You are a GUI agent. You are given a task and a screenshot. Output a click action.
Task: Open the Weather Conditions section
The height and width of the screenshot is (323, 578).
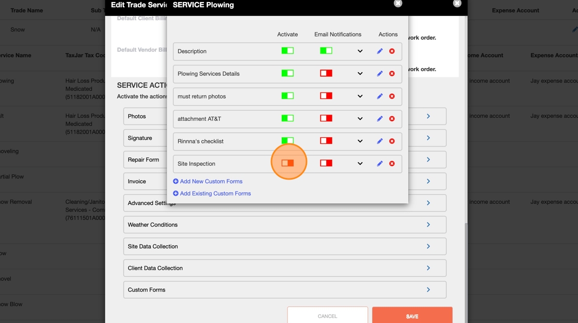pos(284,224)
